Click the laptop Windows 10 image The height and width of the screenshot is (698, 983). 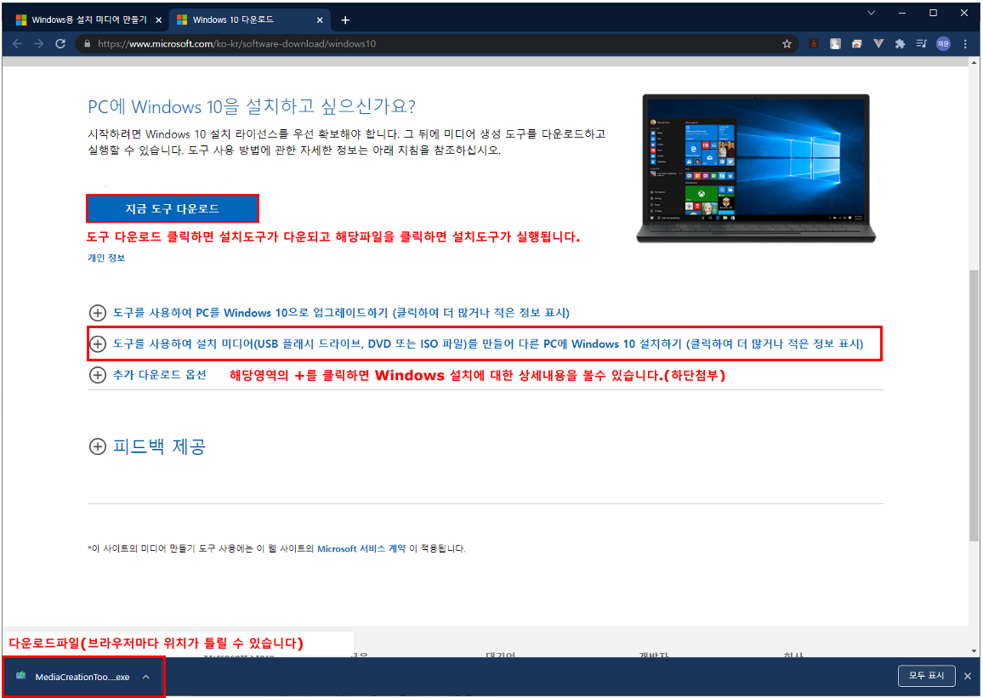click(755, 168)
